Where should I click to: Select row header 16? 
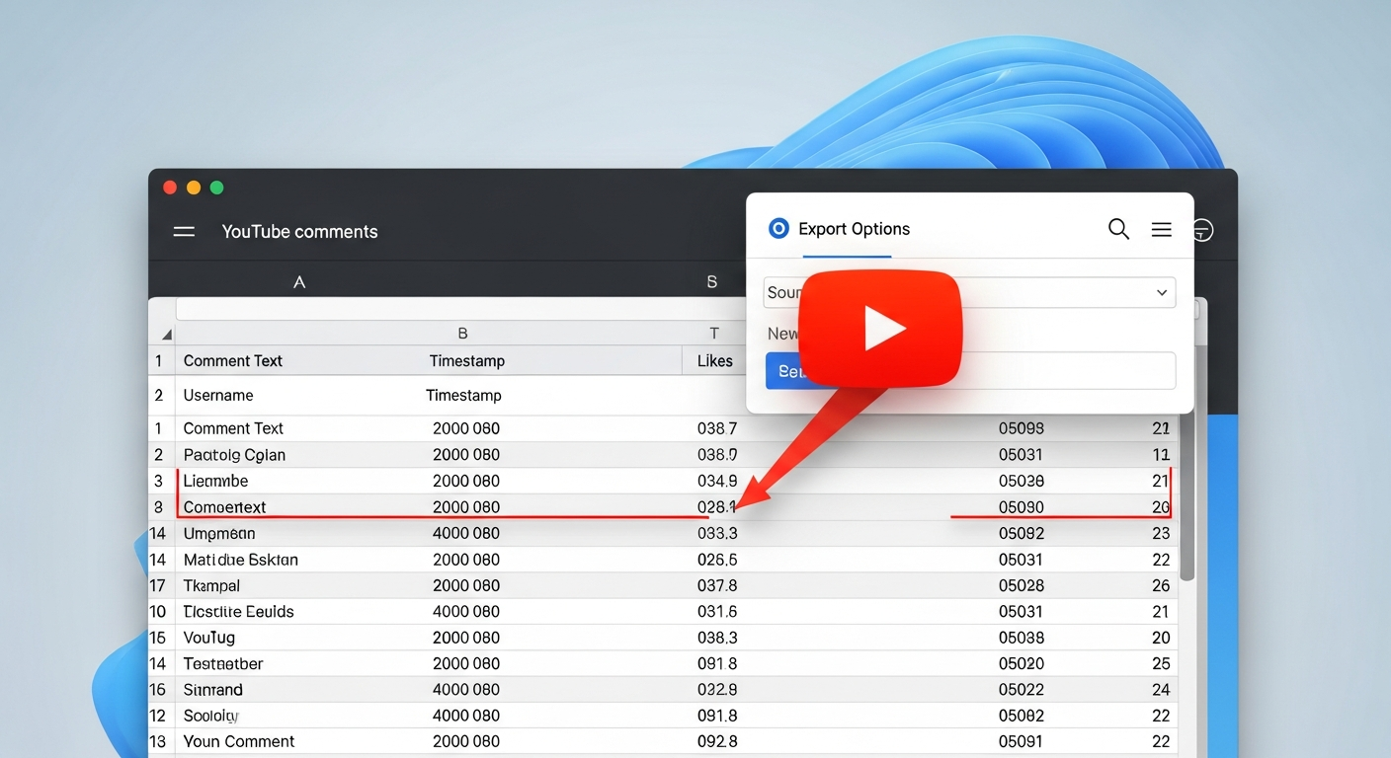[x=158, y=690]
